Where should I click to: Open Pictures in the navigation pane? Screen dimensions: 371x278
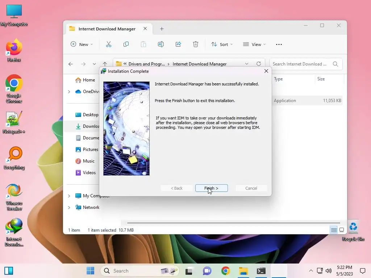coord(87,149)
